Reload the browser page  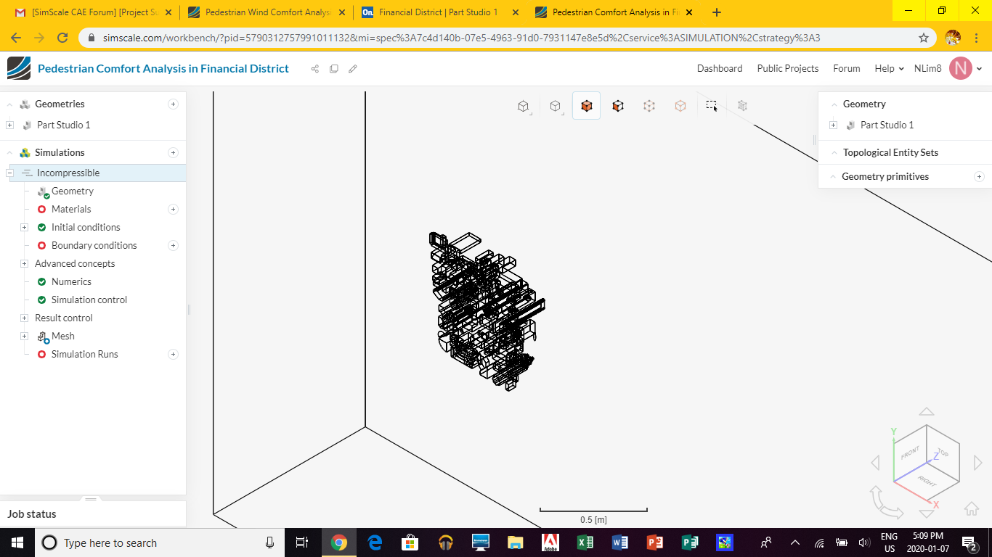pos(62,38)
